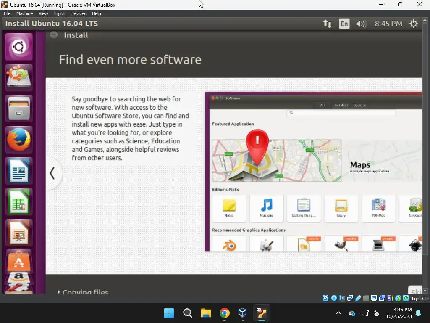Open Ubuntu Software from the launcher
The height and width of the screenshot is (323, 430).
[x=18, y=261]
